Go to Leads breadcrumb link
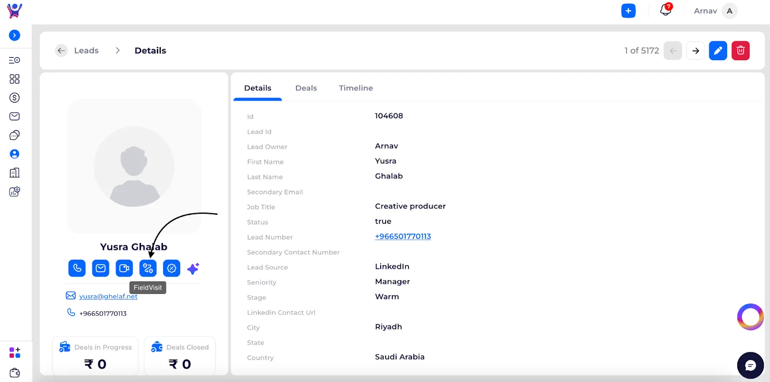The width and height of the screenshot is (770, 382). click(x=86, y=51)
